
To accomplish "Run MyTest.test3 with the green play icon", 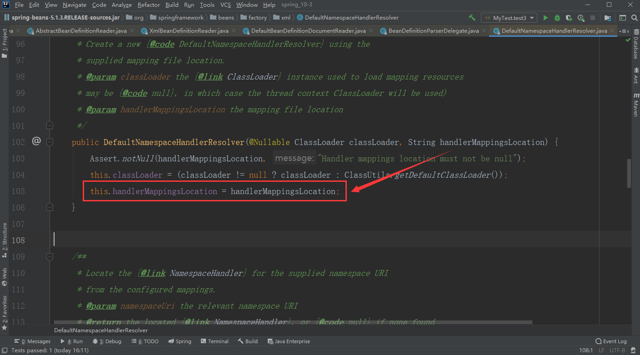I will pyautogui.click(x=545, y=18).
